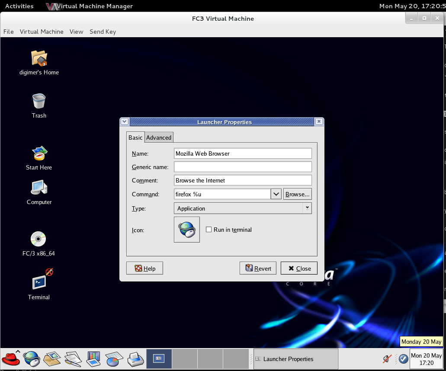Click Launcher Properties taskbar entry
The width and height of the screenshot is (446, 371).
coord(295,359)
